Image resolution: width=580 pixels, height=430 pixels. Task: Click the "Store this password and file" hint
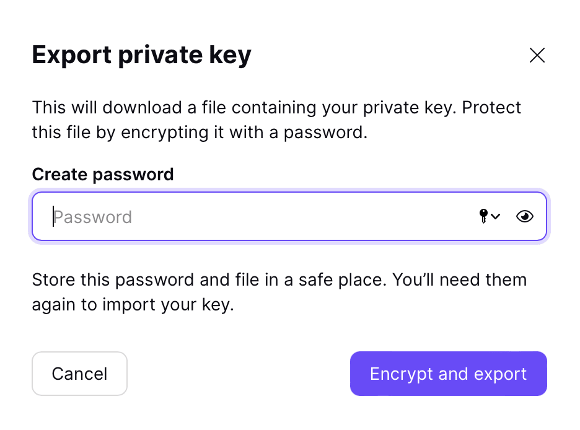279,279
